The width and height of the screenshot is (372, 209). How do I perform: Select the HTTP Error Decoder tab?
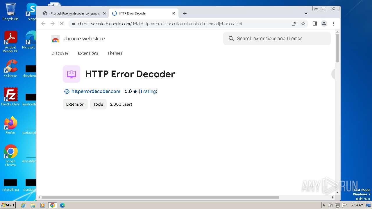point(144,13)
